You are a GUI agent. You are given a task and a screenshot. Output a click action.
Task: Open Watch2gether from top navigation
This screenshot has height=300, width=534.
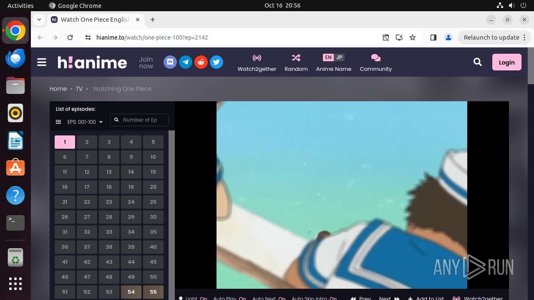click(257, 63)
